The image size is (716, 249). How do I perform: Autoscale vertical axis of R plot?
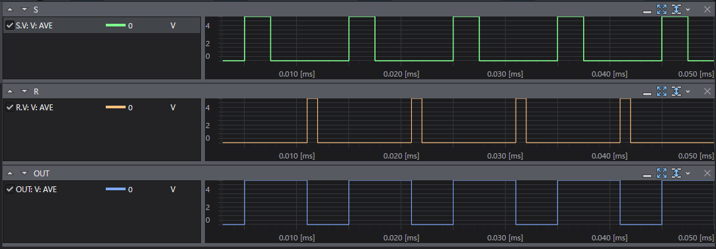coord(676,91)
